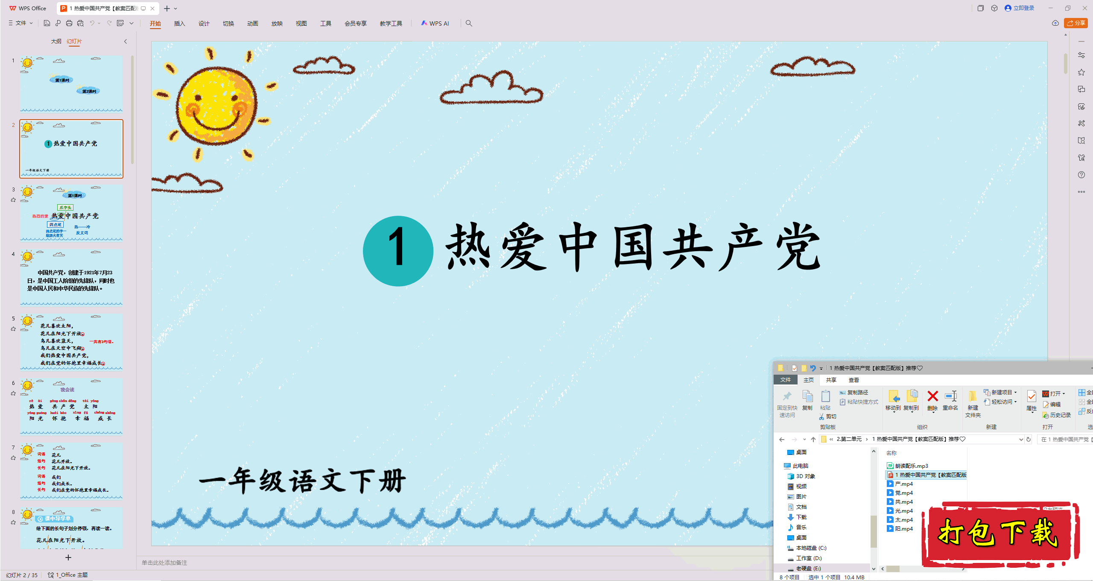Click the beautify design side icon
The width and height of the screenshot is (1093, 581).
[1081, 106]
